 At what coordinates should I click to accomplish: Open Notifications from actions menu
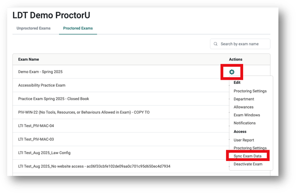point(245,123)
